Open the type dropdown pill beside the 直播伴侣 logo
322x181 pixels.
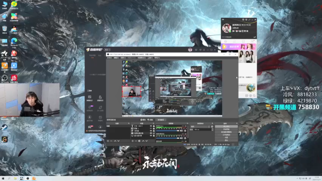tap(107, 49)
